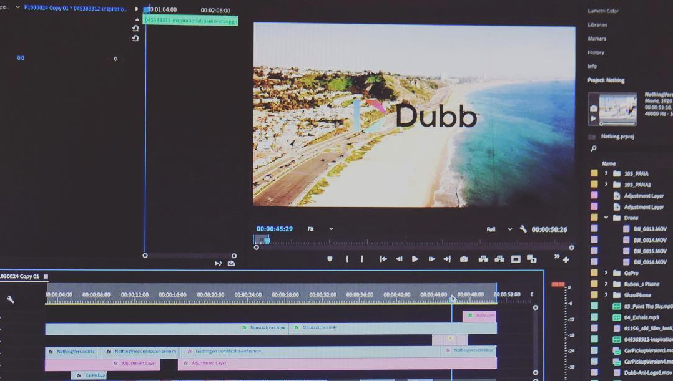673x381 pixels.
Task: Open the Fit zoom level dropdown
Action: pyautogui.click(x=320, y=229)
